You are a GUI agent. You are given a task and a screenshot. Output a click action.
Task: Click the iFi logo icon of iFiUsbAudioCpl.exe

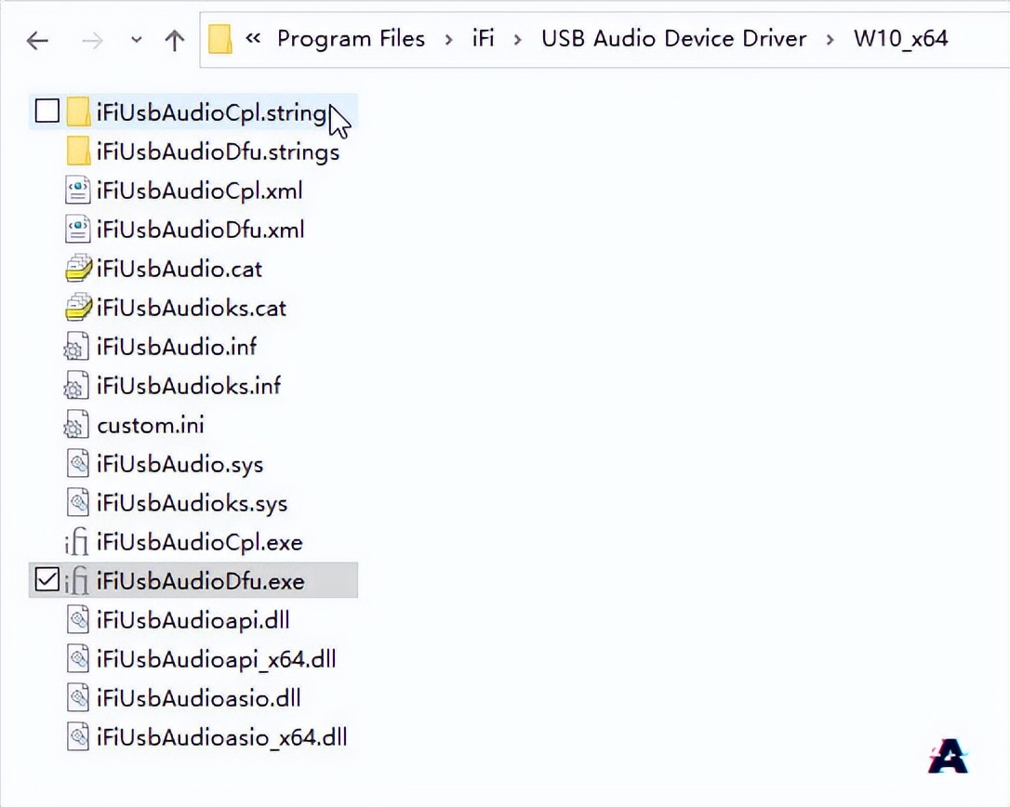point(76,542)
